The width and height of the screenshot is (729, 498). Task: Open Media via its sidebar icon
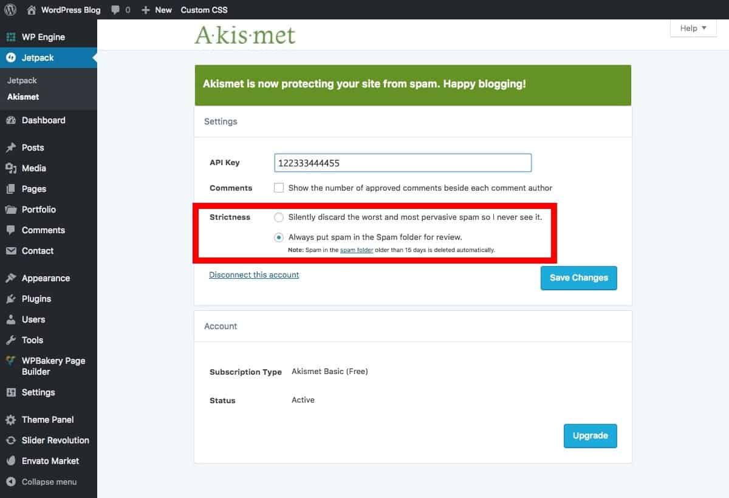click(11, 168)
